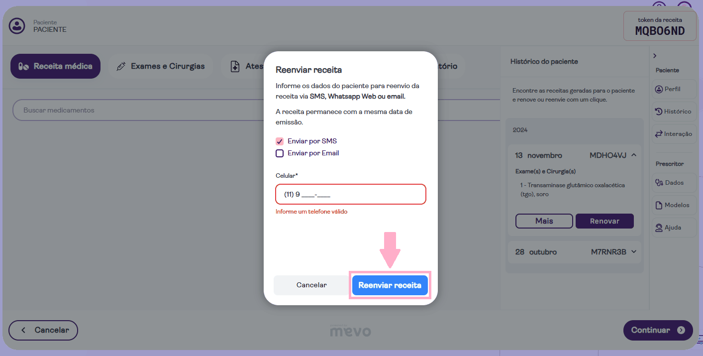703x356 pixels.
Task: Uncheck Enviar por SMS checkbox
Action: pyautogui.click(x=280, y=141)
